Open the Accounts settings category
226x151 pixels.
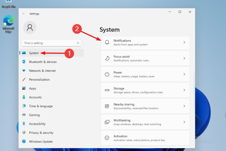tap(52, 97)
